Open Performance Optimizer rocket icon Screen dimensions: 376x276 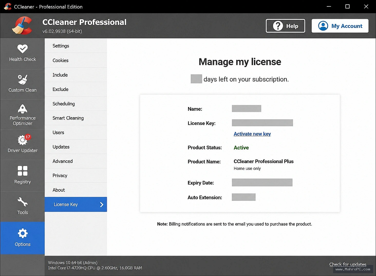point(22,109)
